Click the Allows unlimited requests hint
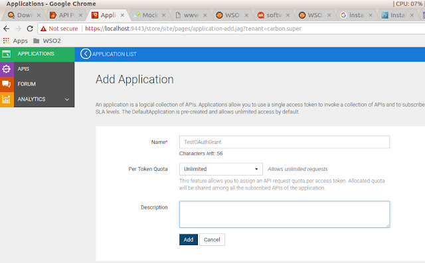425x263 pixels. pyautogui.click(x=297, y=169)
